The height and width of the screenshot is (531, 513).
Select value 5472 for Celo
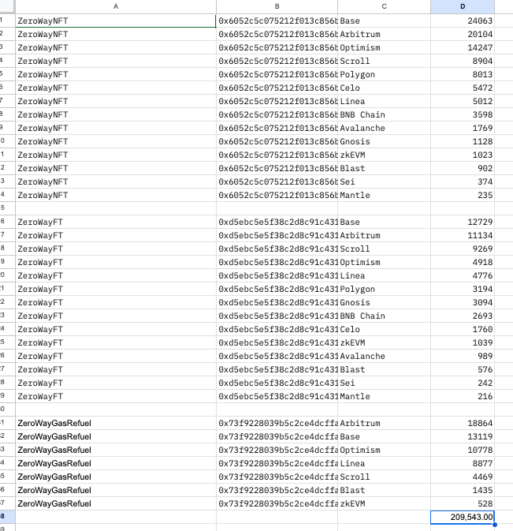point(463,88)
